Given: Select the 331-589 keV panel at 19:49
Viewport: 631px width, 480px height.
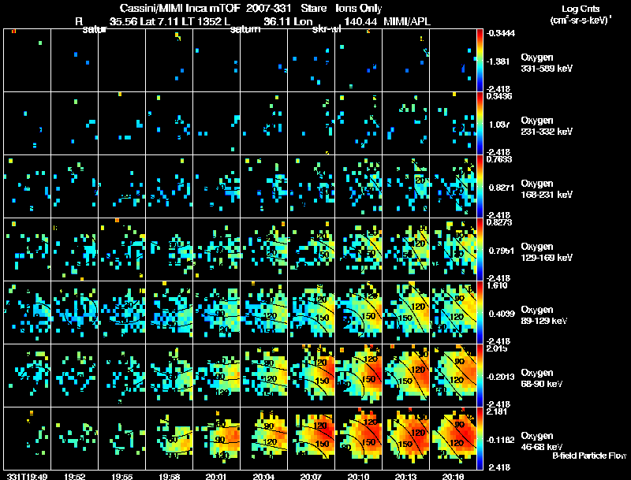Looking at the screenshot, I should point(28,60).
